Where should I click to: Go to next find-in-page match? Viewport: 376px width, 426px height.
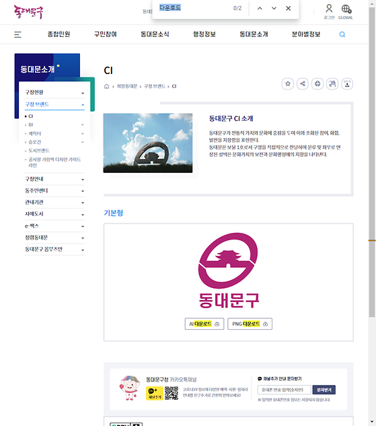point(274,9)
